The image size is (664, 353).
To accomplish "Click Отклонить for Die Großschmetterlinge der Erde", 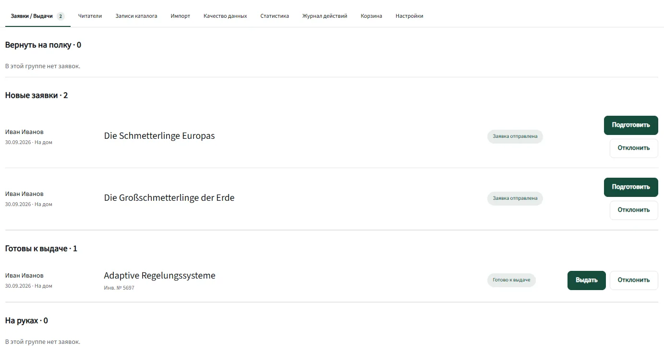I will [x=634, y=210].
